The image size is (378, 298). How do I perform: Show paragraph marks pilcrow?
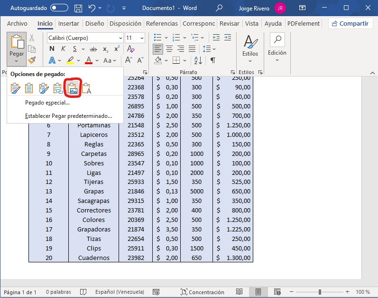[213, 60]
